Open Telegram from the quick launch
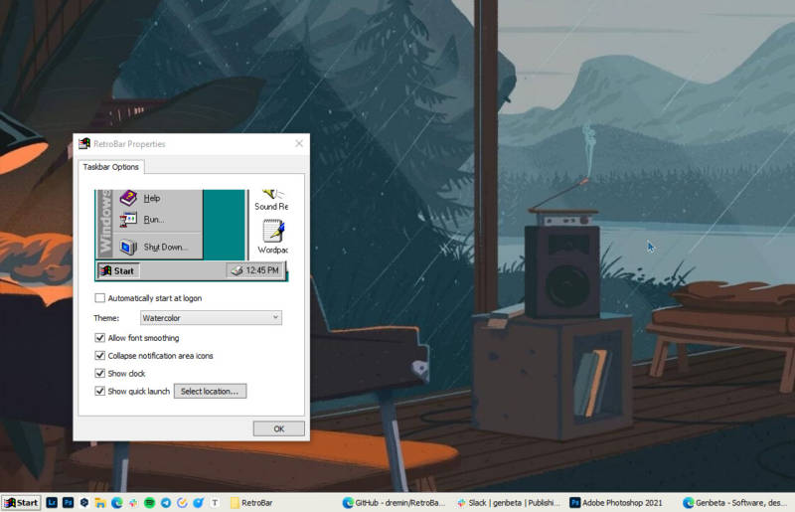Screen dimensions: 795x512 coord(165,502)
